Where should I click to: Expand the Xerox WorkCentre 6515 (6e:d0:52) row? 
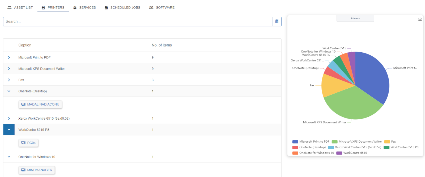point(9,119)
